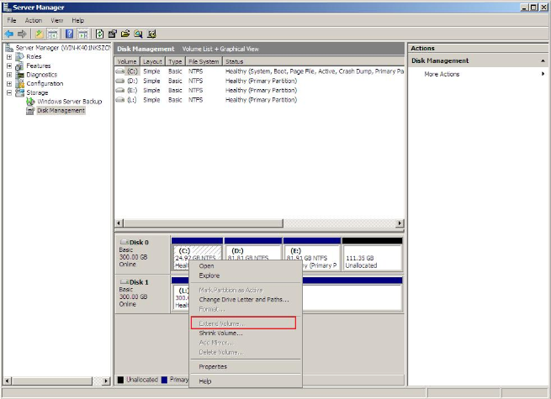Click the C: volume drive icon in list
The width and height of the screenshot is (551, 399).
(120, 71)
